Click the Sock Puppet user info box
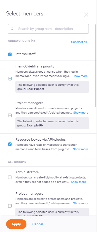Viewport: 97px width, 232px height. [52, 87]
